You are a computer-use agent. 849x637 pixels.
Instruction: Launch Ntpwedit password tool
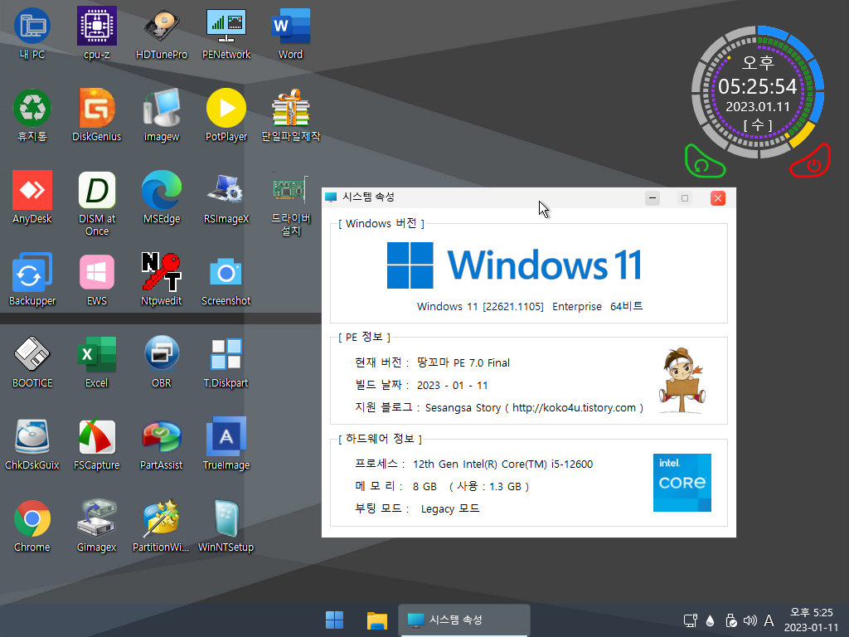[162, 280]
